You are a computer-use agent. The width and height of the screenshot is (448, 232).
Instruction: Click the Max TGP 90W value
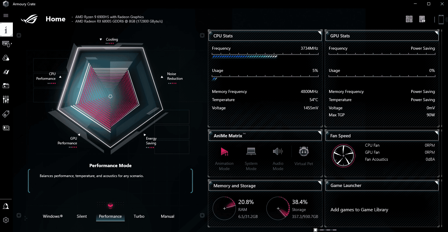tap(430, 115)
